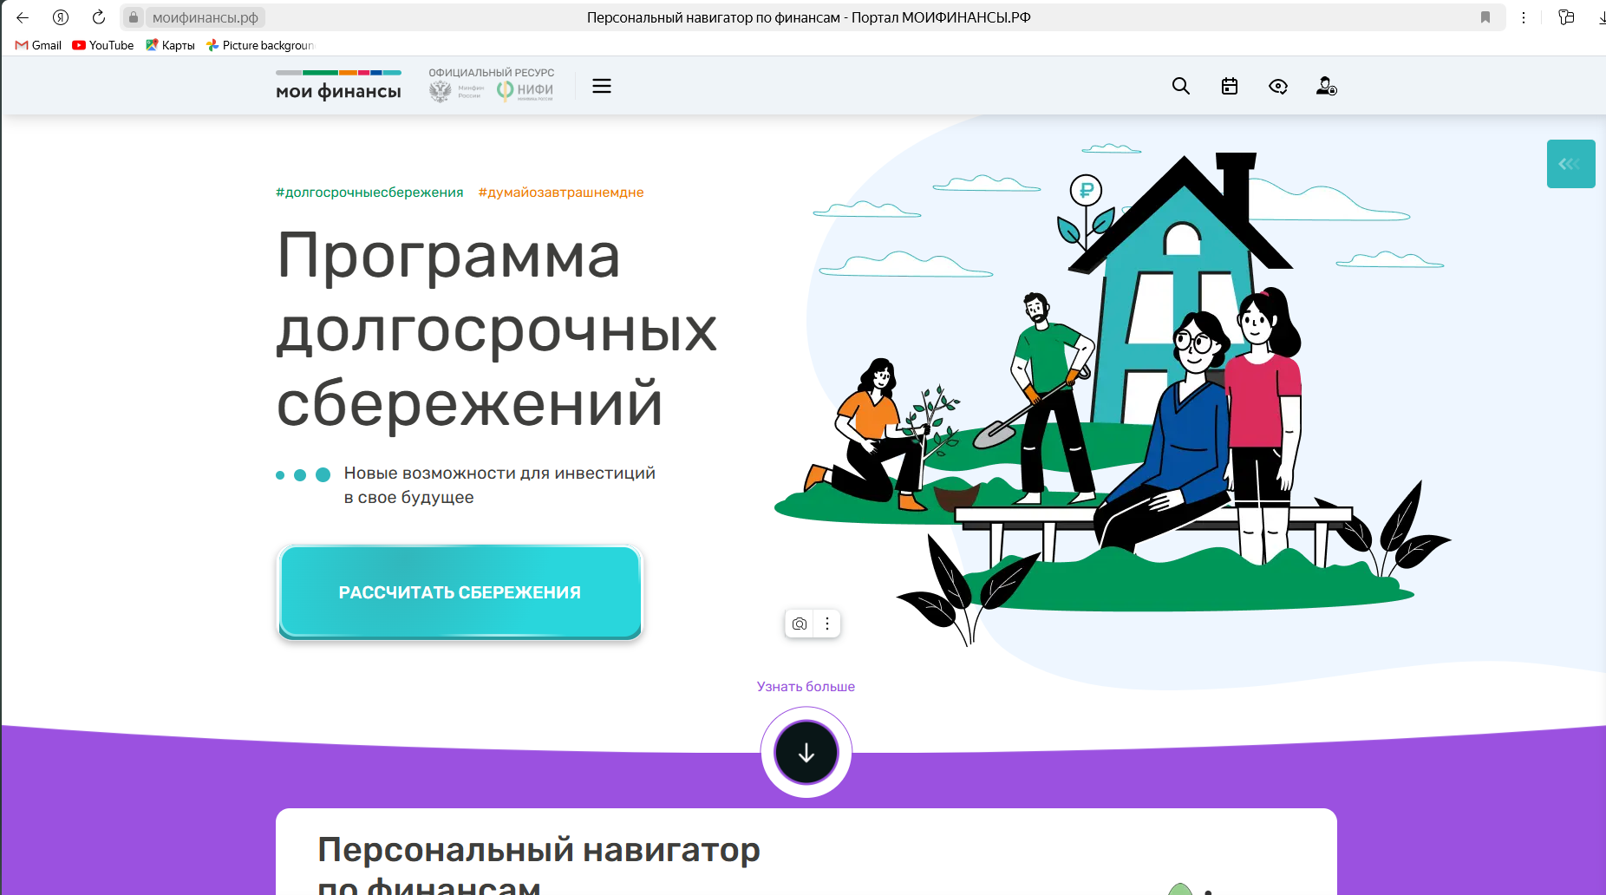The width and height of the screenshot is (1606, 895).
Task: Open the YouTube bookmark
Action: click(103, 45)
